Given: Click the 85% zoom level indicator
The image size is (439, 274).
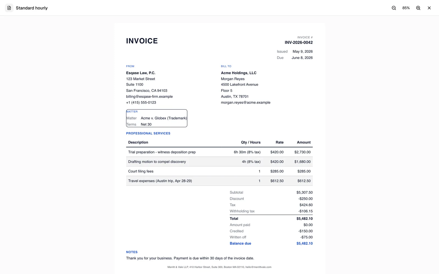Looking at the screenshot, I should click(406, 8).
